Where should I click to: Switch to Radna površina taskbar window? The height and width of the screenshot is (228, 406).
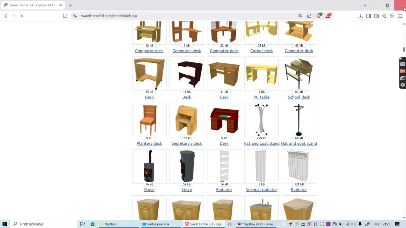click(x=161, y=224)
